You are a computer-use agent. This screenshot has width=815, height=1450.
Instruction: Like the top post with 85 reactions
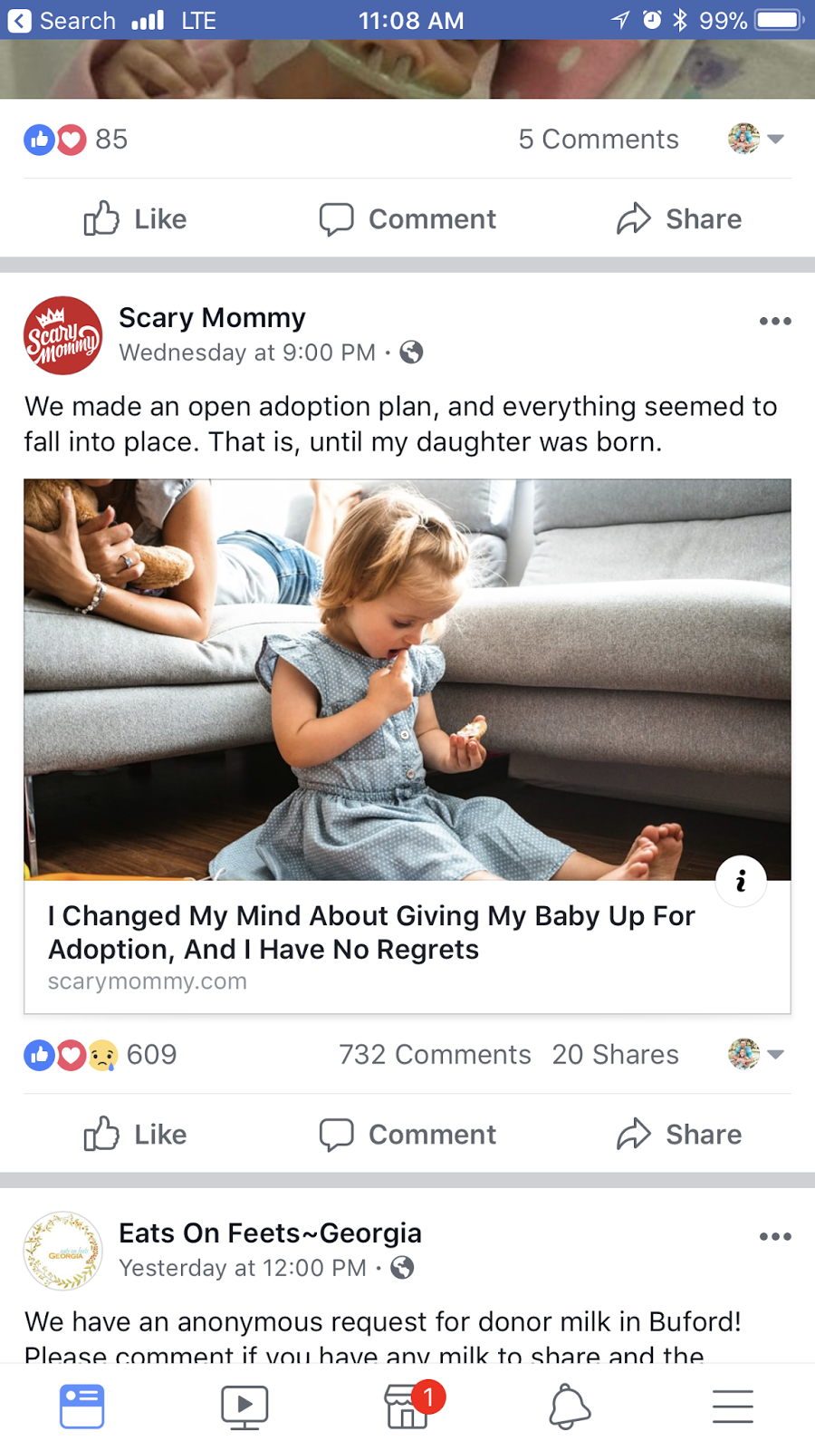coord(136,219)
